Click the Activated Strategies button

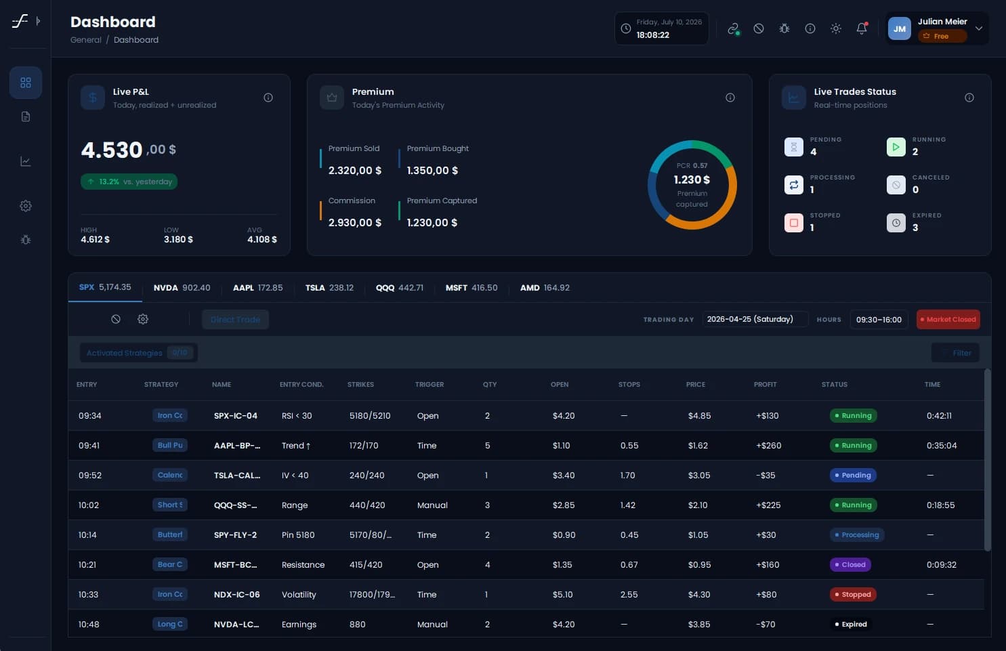pos(138,353)
